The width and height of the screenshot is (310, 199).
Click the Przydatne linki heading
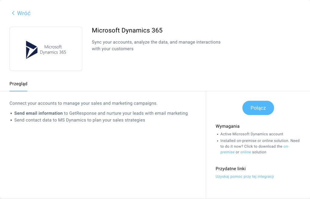(x=230, y=169)
